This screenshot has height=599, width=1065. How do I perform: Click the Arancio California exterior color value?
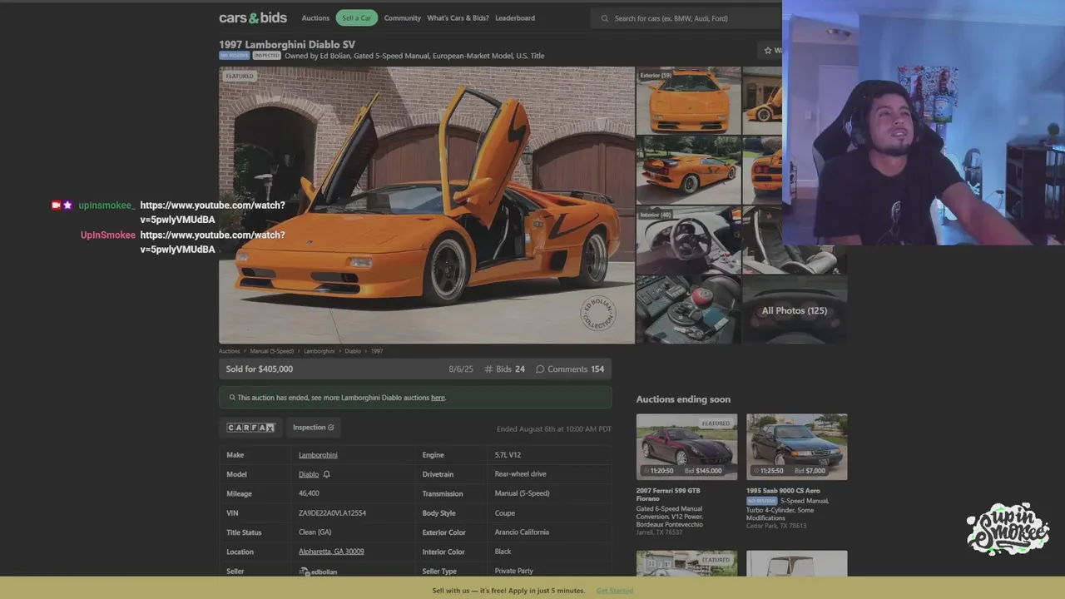pyautogui.click(x=522, y=532)
